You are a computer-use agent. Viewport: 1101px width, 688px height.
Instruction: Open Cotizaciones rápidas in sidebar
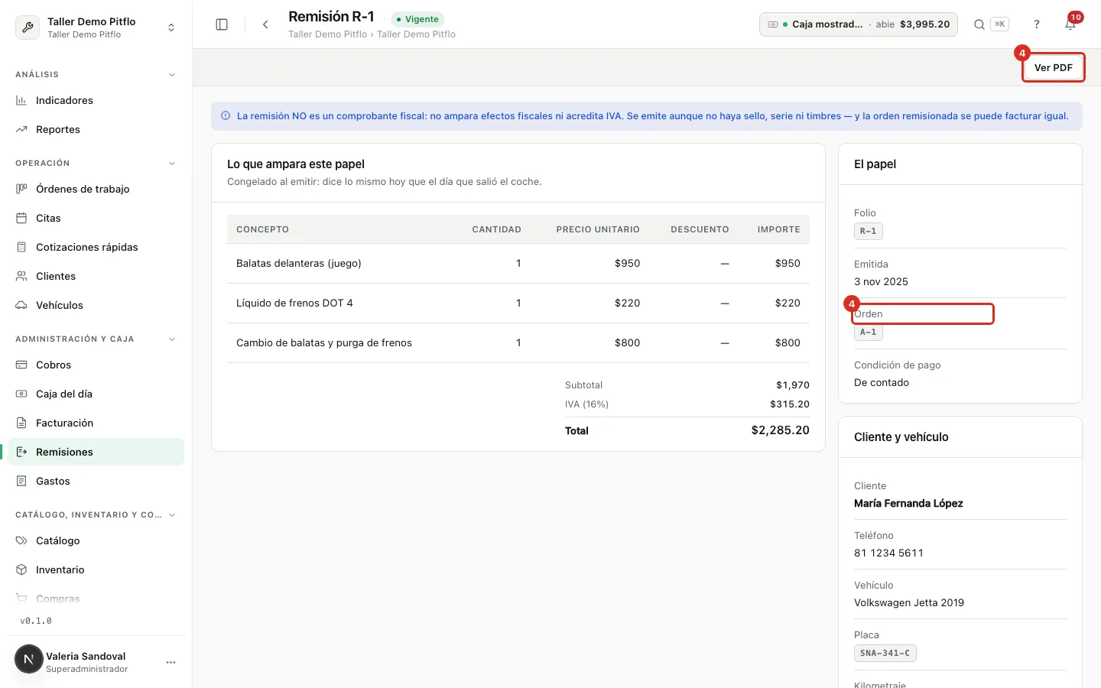[96, 247]
